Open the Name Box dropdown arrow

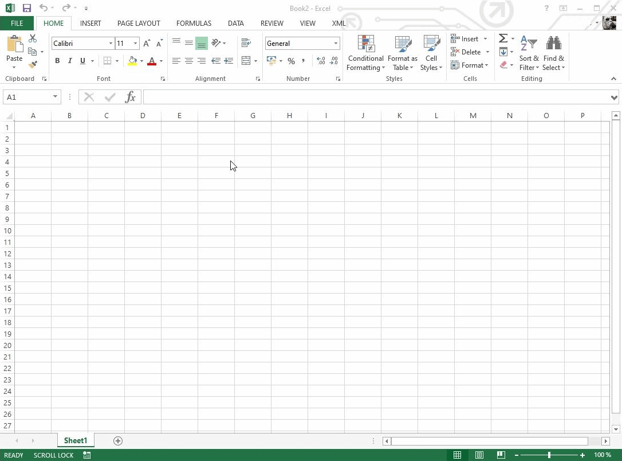55,97
